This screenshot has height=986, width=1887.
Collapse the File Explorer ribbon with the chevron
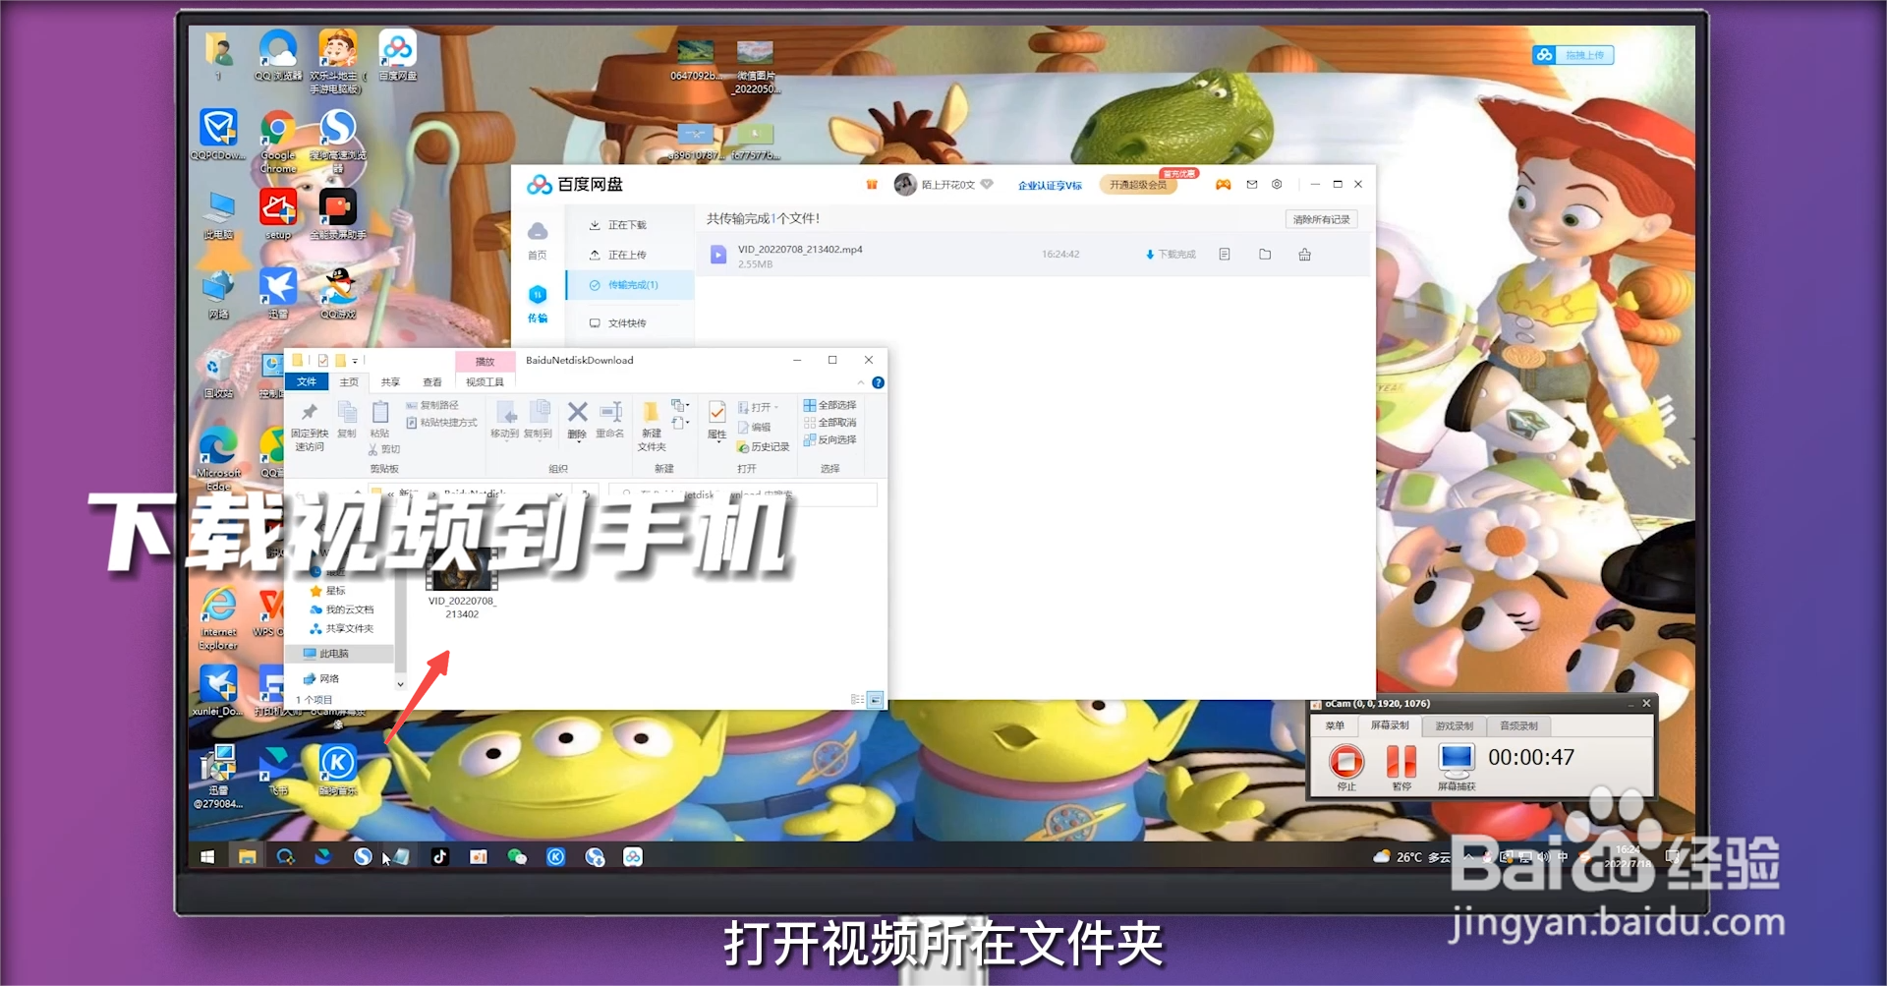(861, 382)
